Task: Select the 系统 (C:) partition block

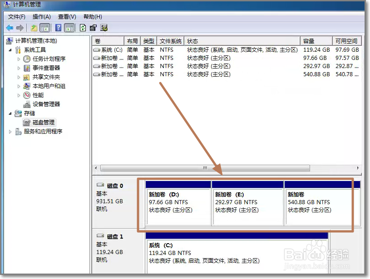Action: tap(237, 253)
